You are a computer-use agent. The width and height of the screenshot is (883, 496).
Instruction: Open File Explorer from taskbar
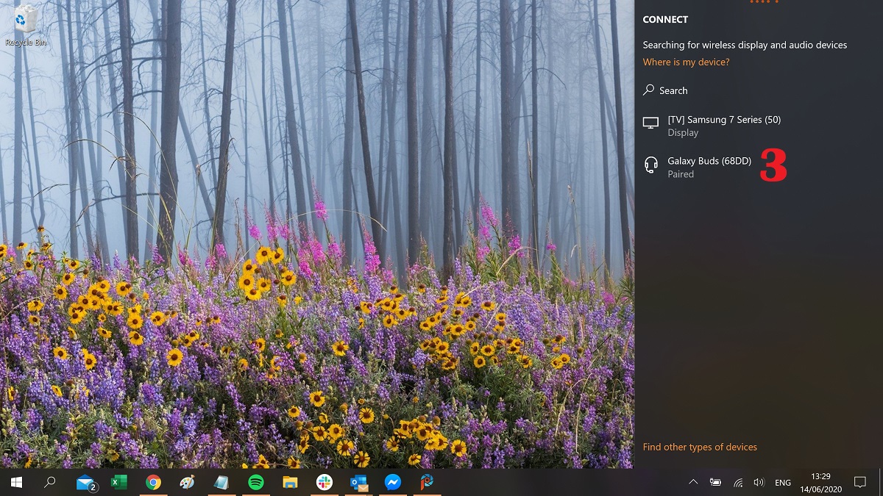(290, 482)
